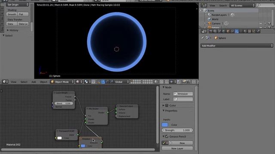
Task: Open the Outliner Search menu
Action: pyautogui.click(x=223, y=6)
